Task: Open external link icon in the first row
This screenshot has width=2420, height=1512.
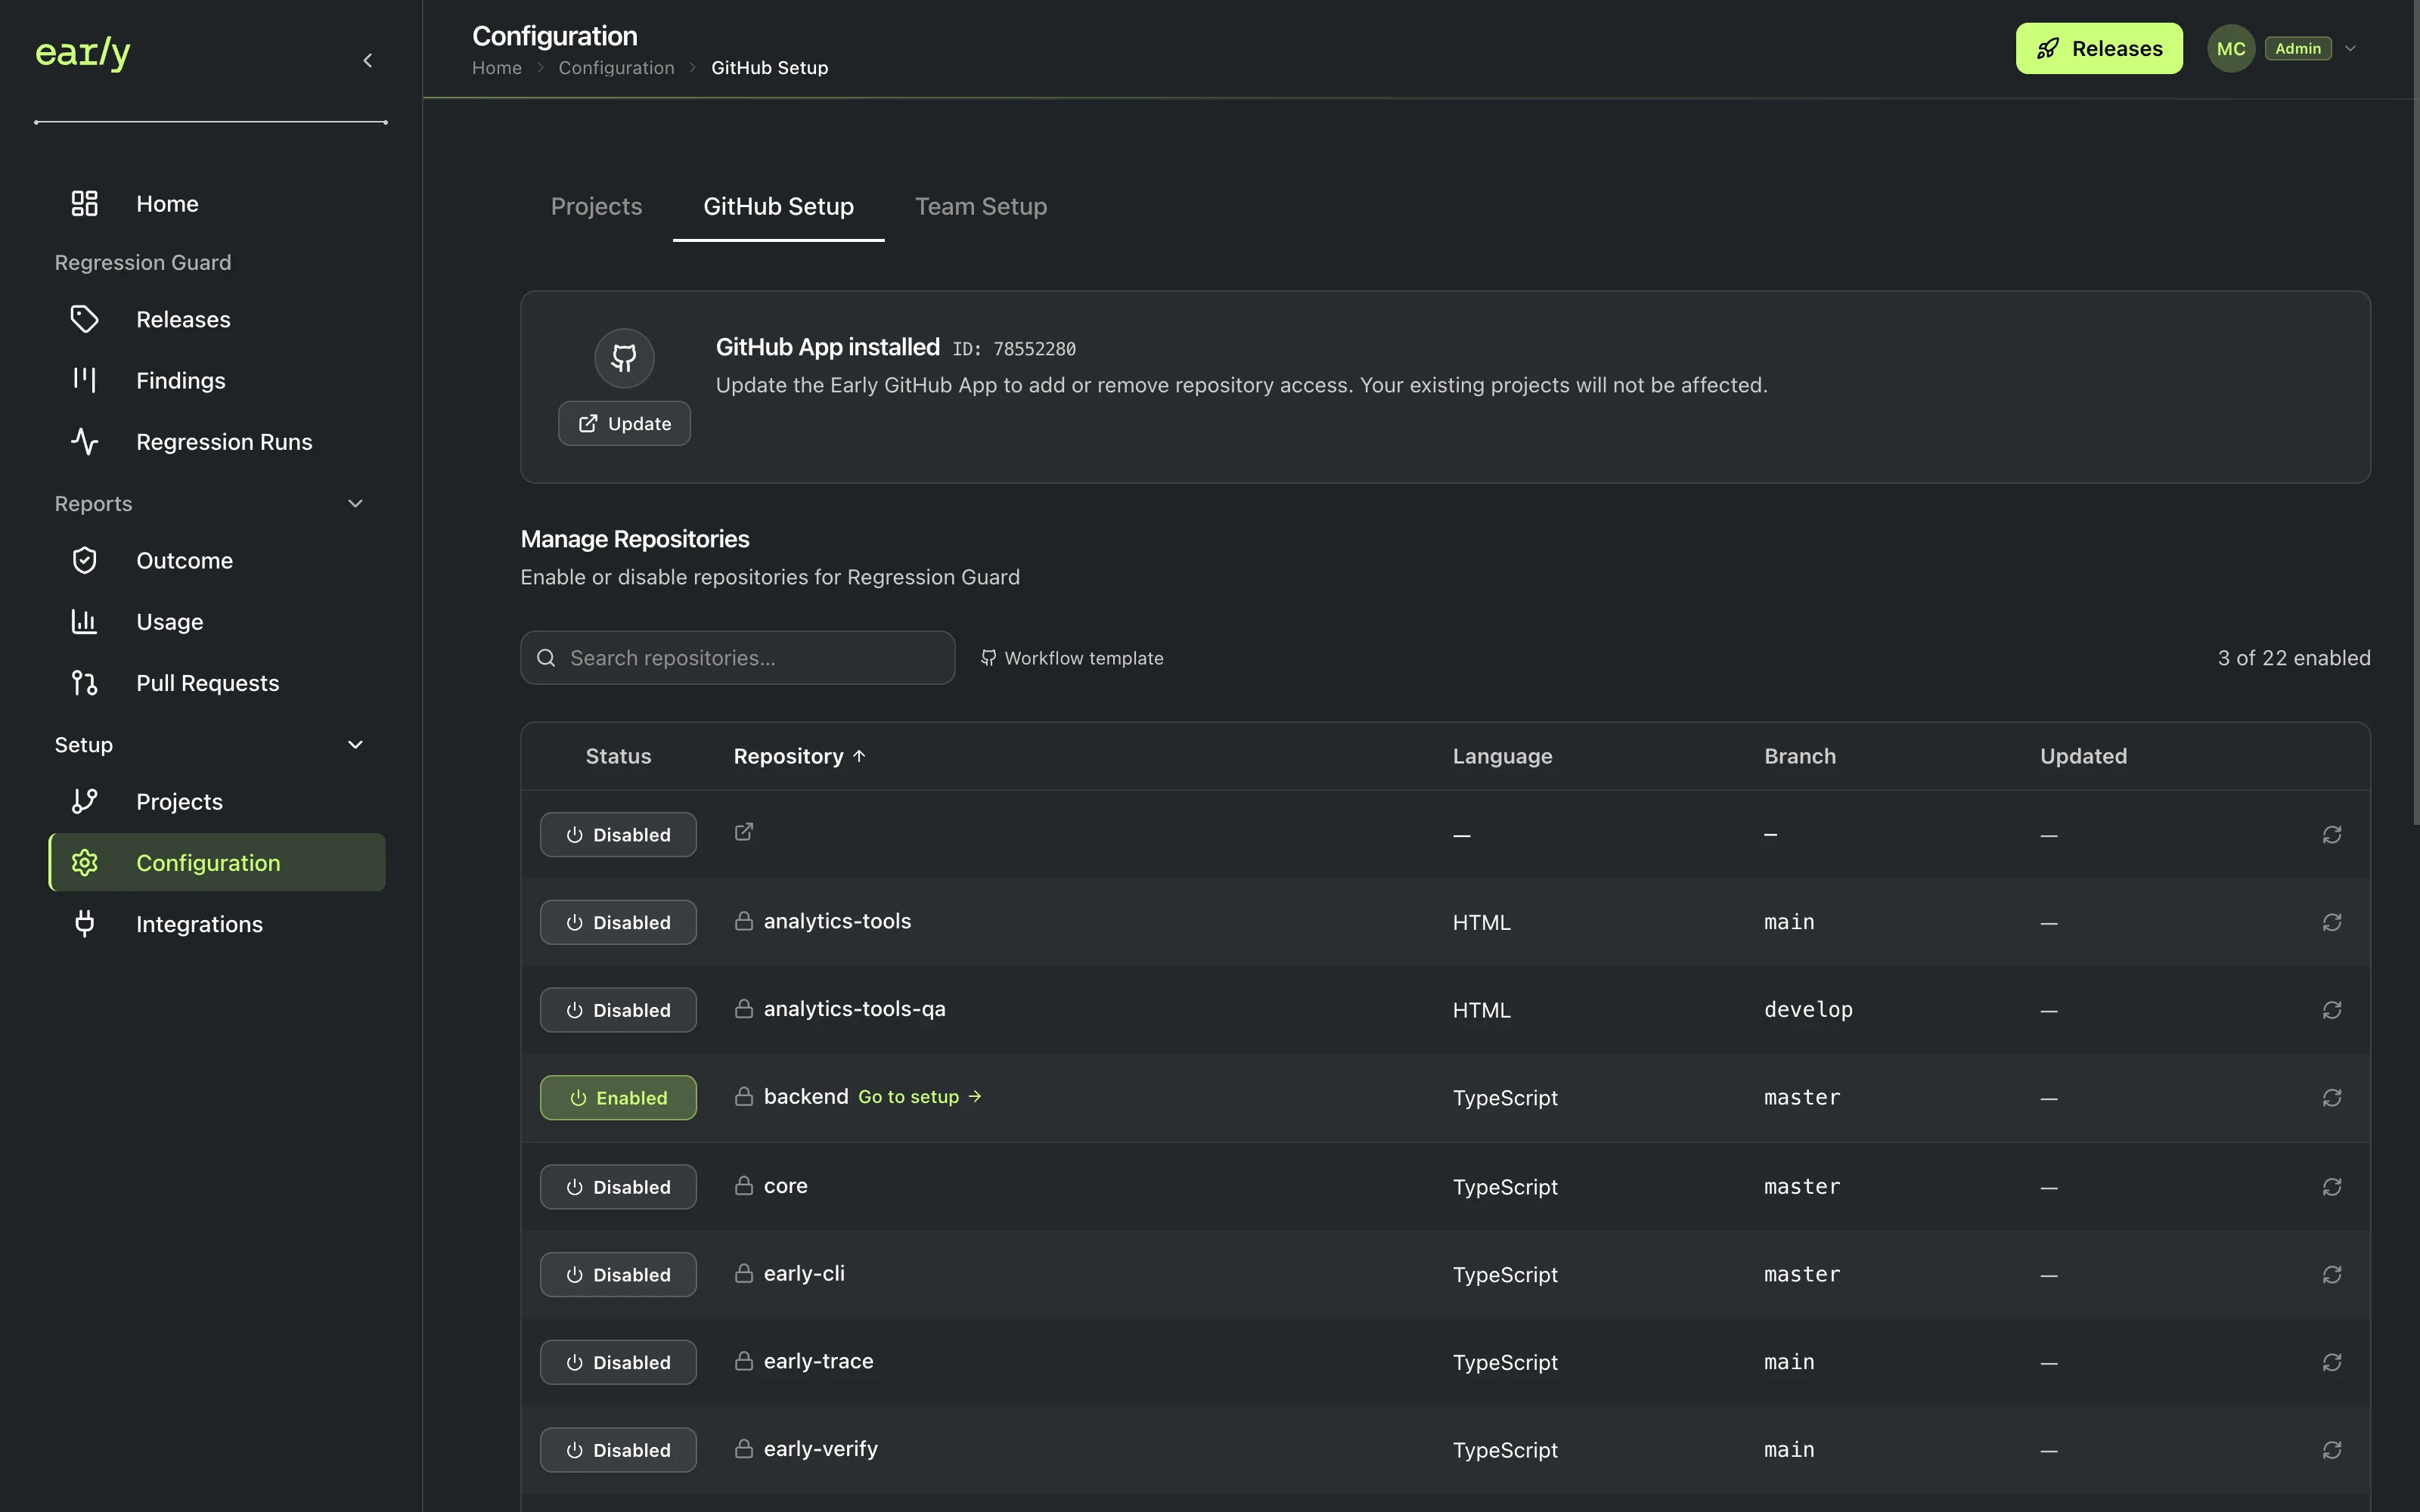Action: pos(744,832)
